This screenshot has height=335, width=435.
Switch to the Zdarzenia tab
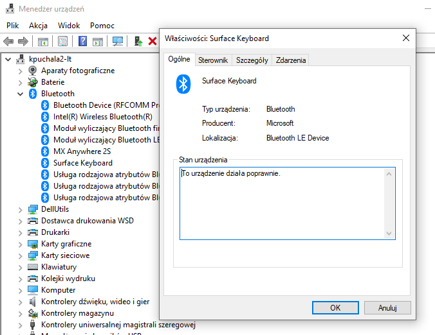click(291, 60)
